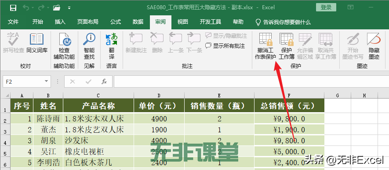
Task: Open the Undo history dropdown arrow
Action: coord(33,8)
